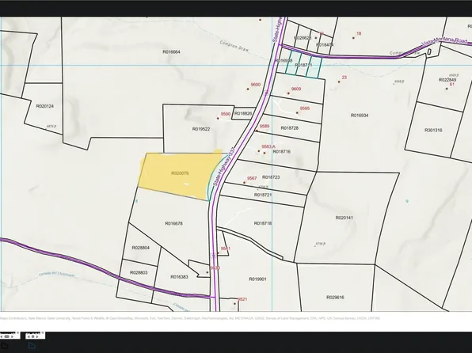Screen dimensions: 472x353
Task: Select red address number 9589
Action: (265, 126)
